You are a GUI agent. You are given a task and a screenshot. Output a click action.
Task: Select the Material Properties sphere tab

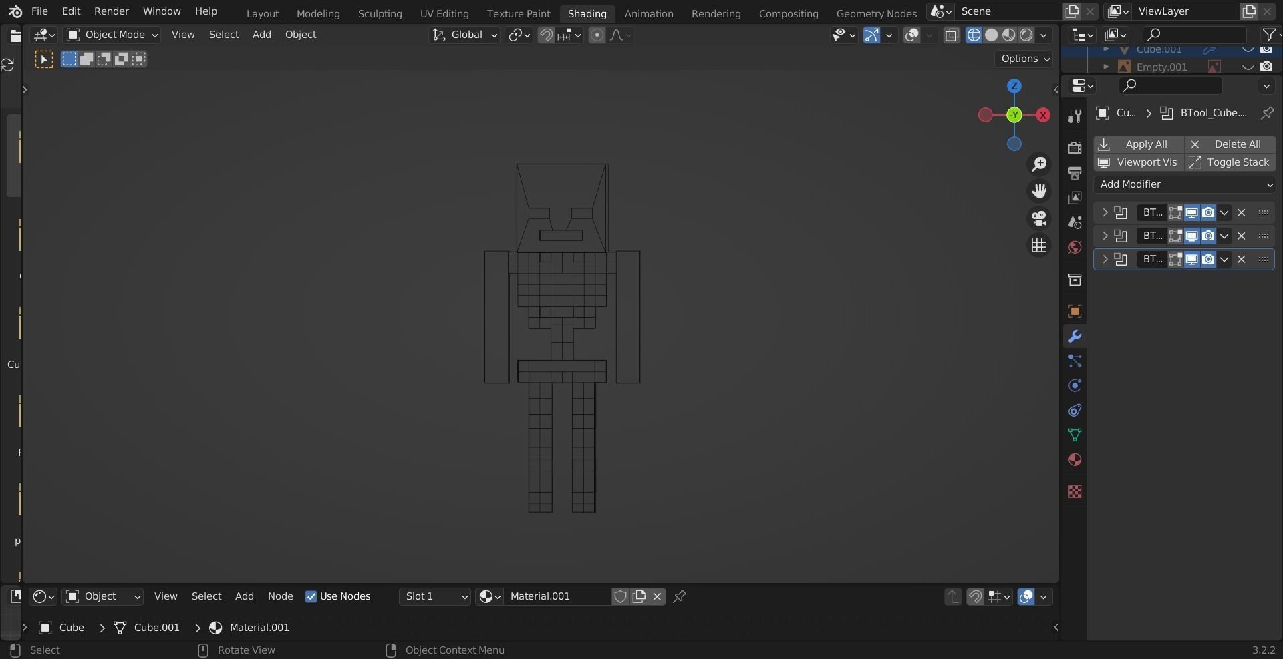click(1075, 460)
